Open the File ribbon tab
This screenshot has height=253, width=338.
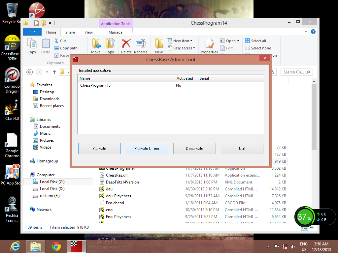coord(32,32)
